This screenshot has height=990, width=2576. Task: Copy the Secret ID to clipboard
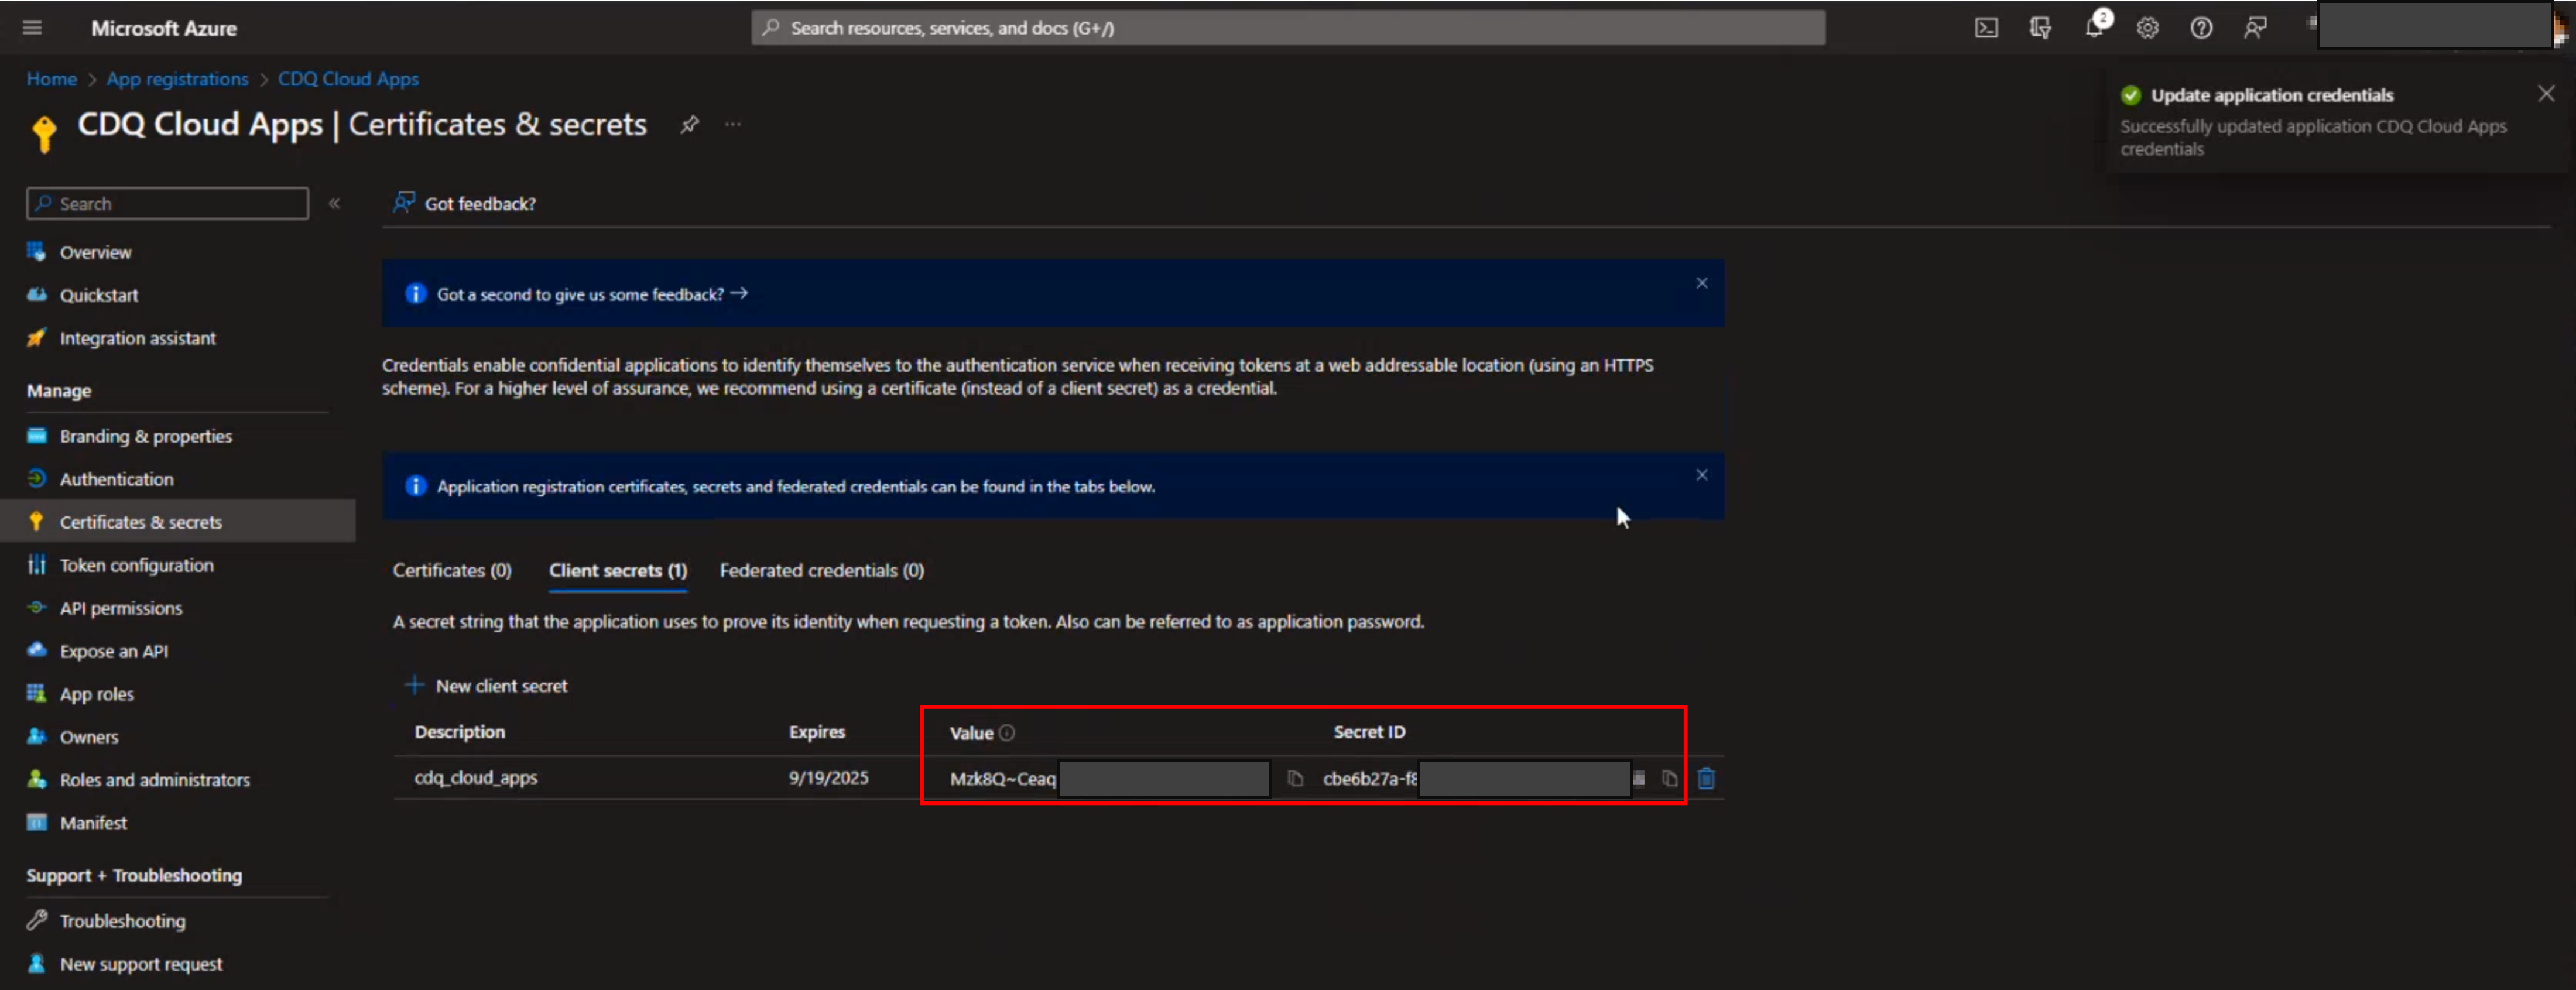[x=1669, y=778]
